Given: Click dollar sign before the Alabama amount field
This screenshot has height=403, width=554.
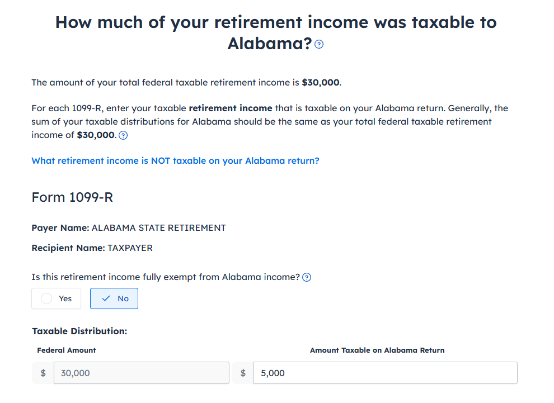Looking at the screenshot, I should [243, 373].
